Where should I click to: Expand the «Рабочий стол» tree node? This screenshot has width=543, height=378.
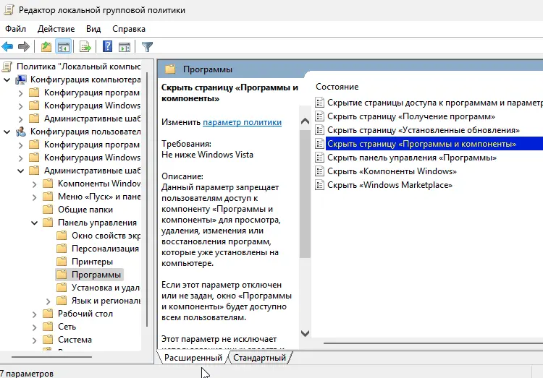tap(35, 314)
